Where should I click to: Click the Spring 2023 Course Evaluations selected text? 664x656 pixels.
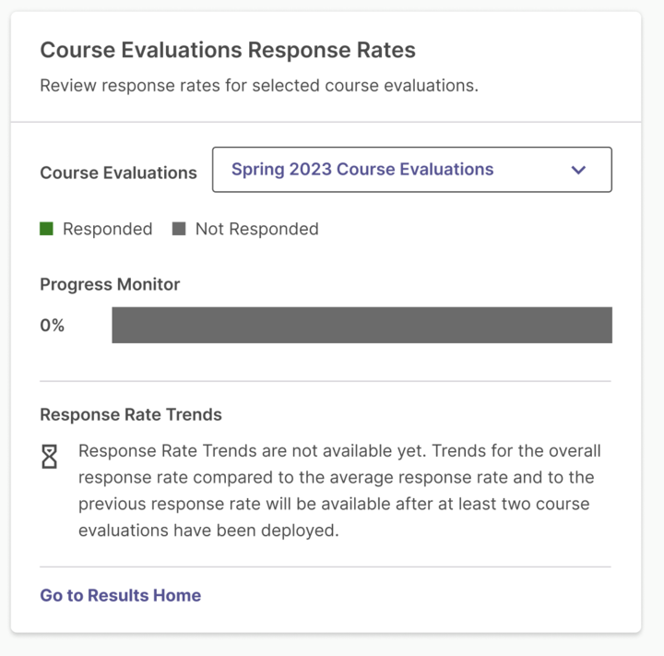[x=362, y=169]
